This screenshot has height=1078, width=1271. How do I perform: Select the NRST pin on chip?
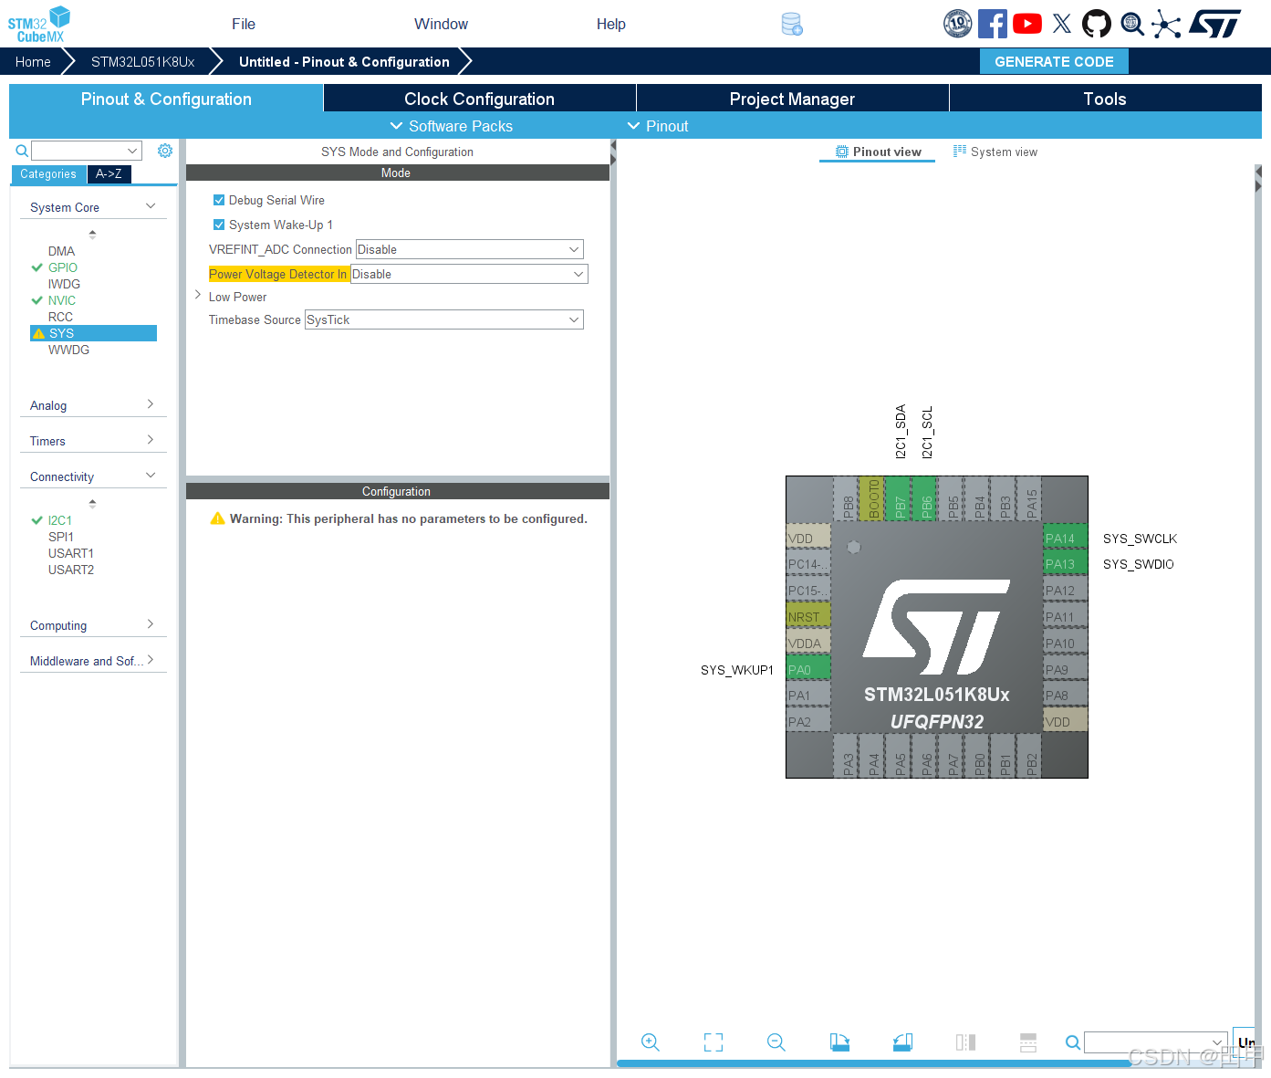(x=808, y=617)
